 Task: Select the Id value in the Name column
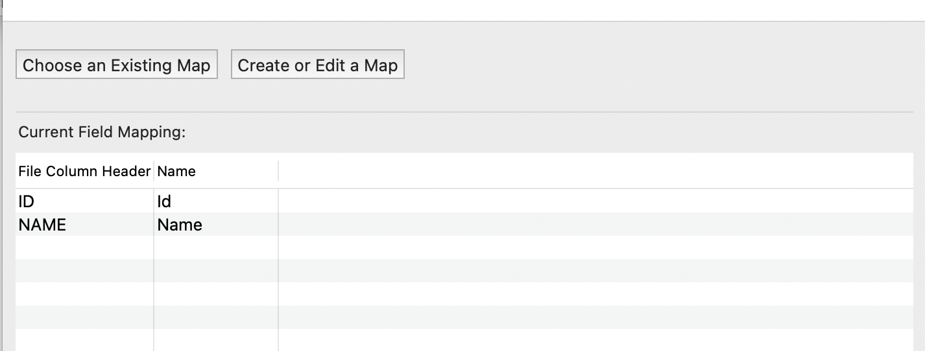click(214, 201)
